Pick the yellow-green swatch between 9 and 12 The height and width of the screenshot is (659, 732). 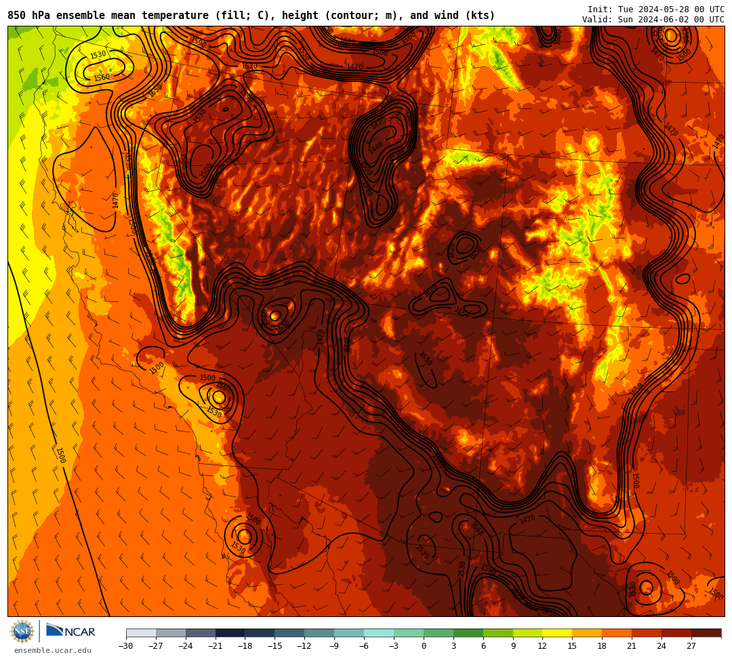pyautogui.click(x=528, y=633)
